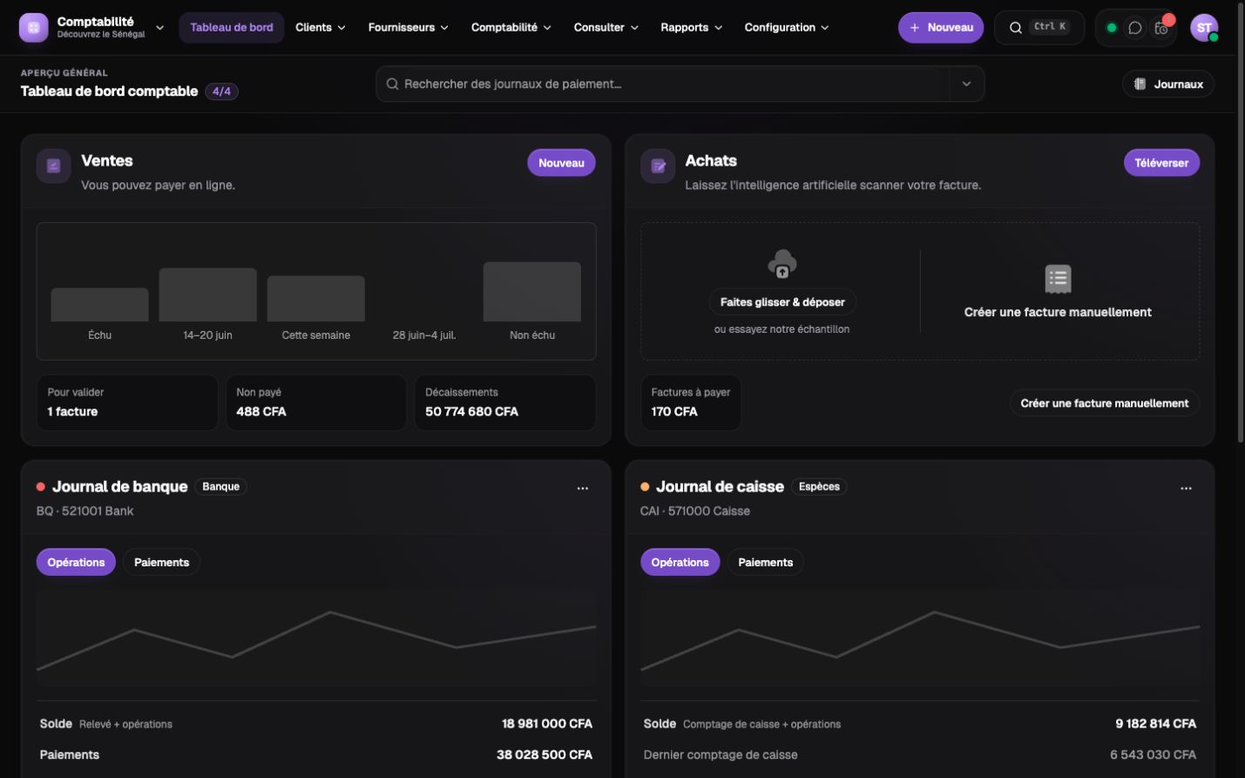Click the Comptabilité app logo icon

(x=34, y=28)
